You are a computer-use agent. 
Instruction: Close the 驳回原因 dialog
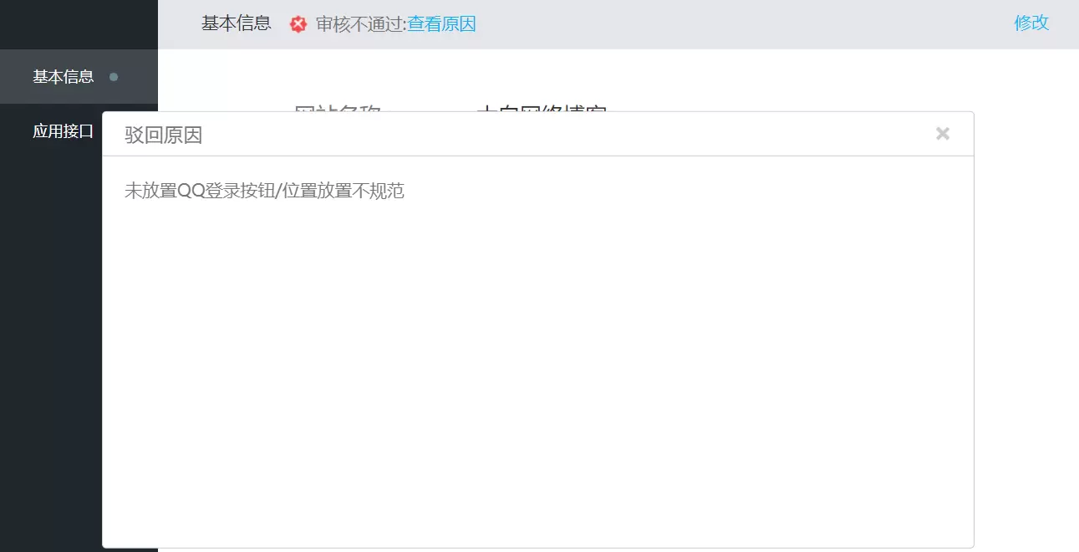(943, 134)
